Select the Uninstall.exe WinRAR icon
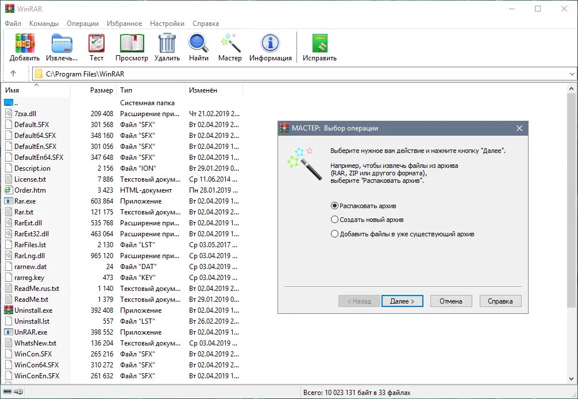 (9, 310)
